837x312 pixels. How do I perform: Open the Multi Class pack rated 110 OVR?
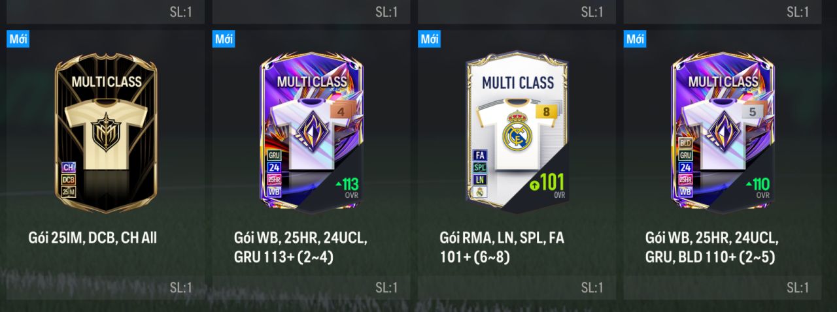click(x=723, y=133)
